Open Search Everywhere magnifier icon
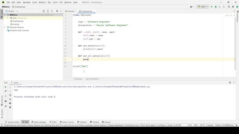 click(229, 7)
